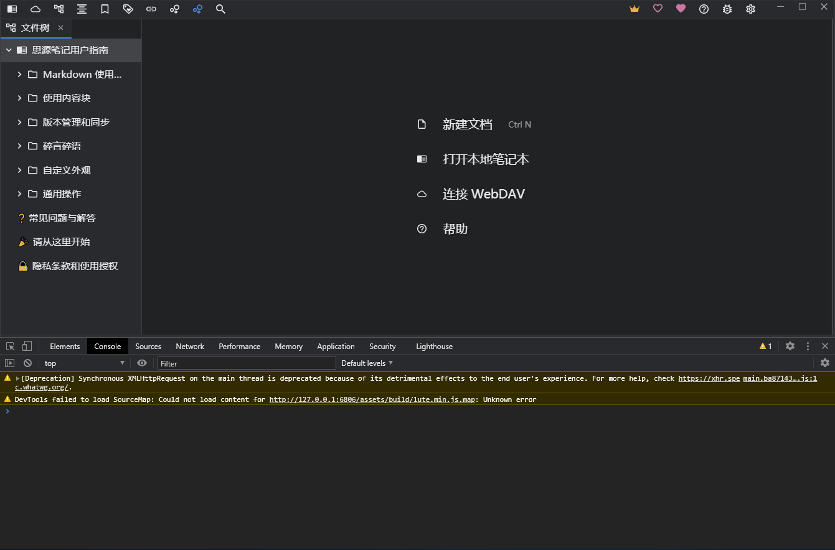Click the filled pink heart icon
Screen dimensions: 835x550
[x=681, y=9]
